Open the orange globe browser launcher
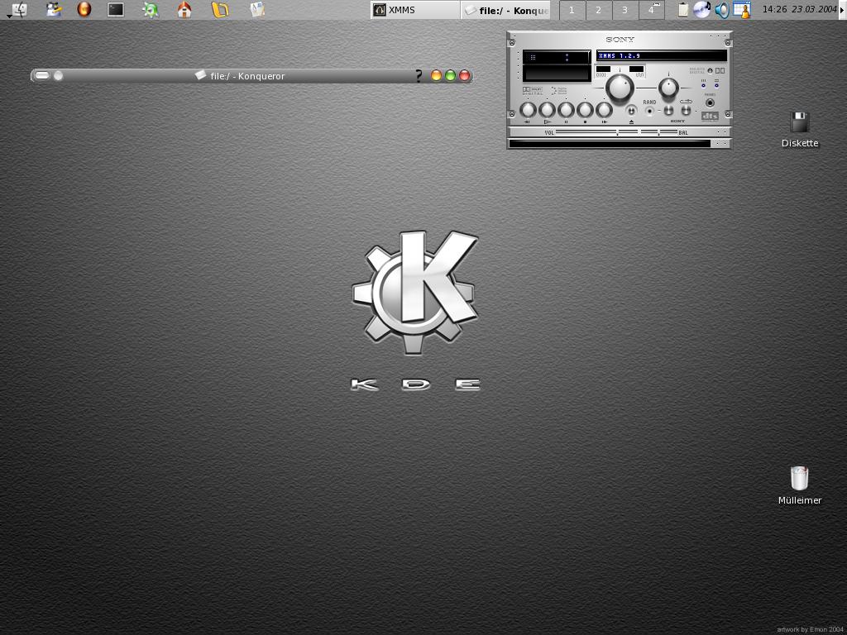The width and height of the screenshot is (847, 635). coord(84,10)
